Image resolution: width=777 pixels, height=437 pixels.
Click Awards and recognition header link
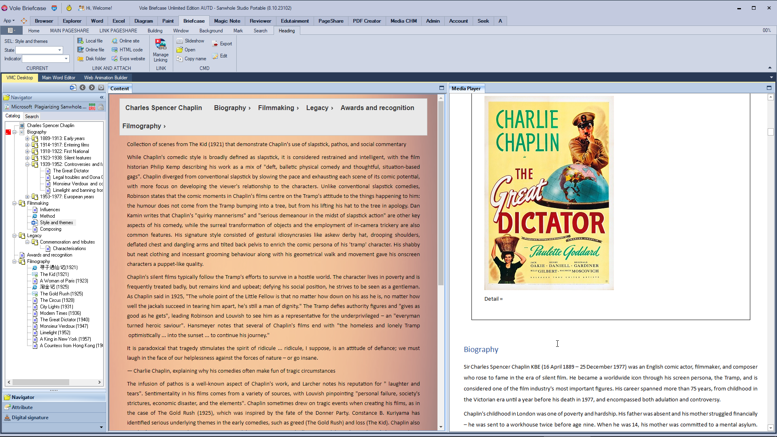(377, 108)
